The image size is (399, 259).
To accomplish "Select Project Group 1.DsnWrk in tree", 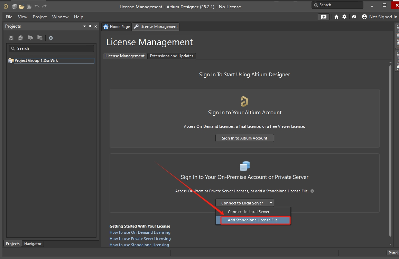I will pos(36,61).
